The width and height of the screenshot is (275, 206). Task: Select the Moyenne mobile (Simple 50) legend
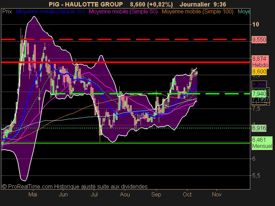point(123,12)
